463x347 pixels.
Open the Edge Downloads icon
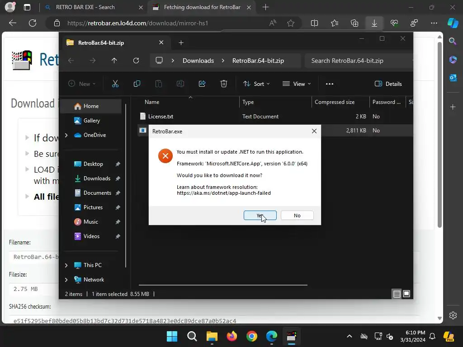pos(374,23)
